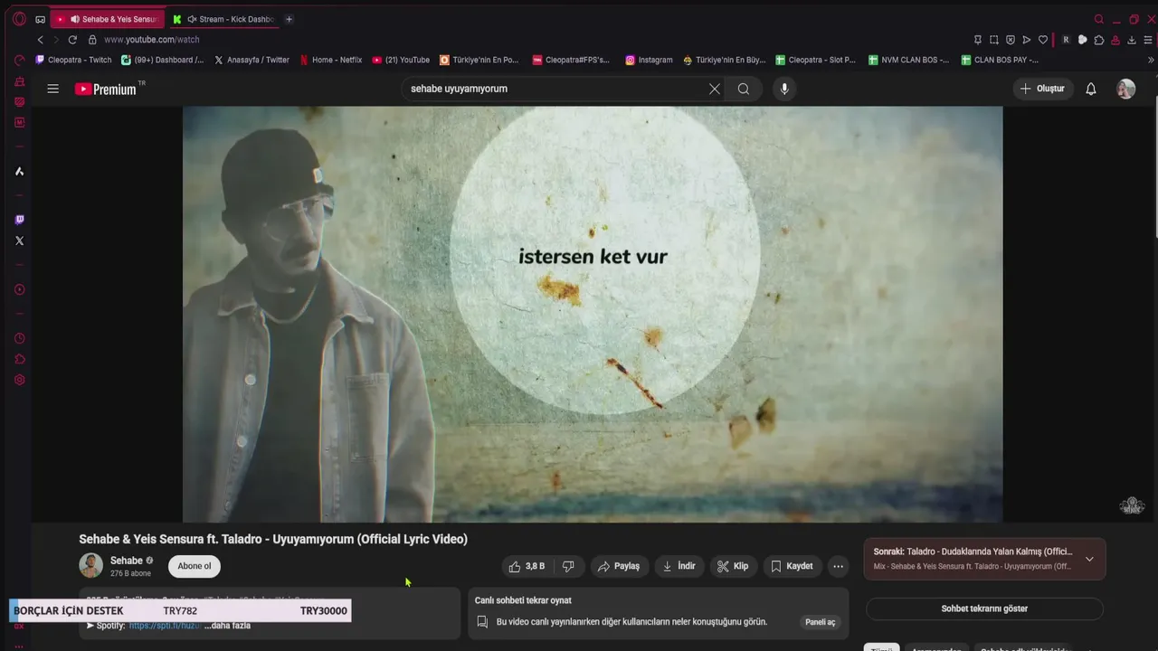1158x651 pixels.
Task: Open the R extension icon
Action: (1066, 40)
